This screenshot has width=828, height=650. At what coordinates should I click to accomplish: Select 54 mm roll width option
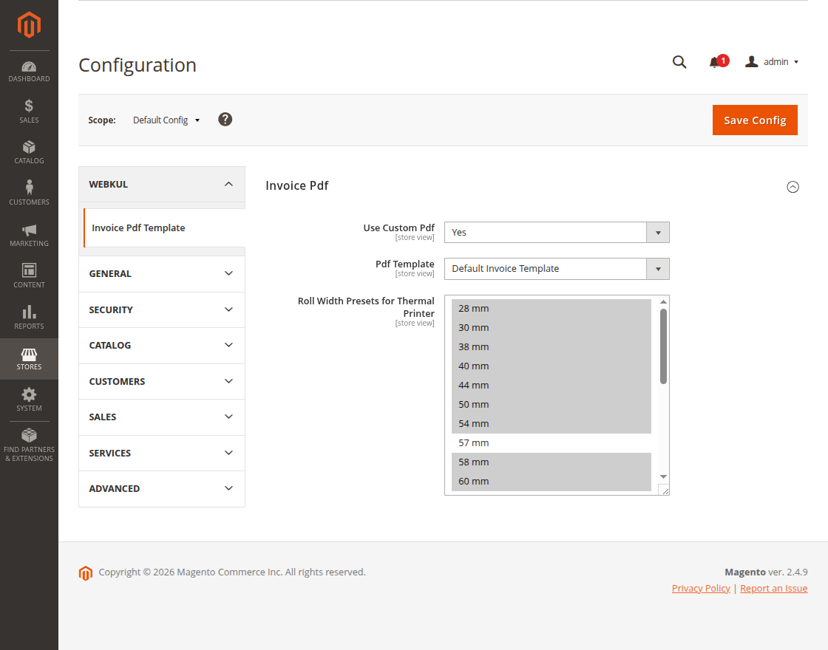click(x=552, y=424)
